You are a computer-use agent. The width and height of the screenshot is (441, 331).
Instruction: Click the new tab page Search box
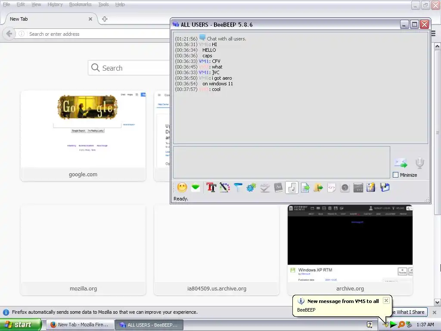pos(129,68)
